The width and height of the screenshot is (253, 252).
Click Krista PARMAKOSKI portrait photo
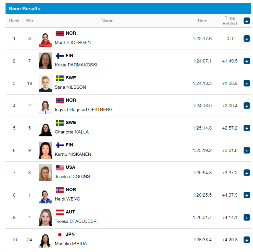45,61
